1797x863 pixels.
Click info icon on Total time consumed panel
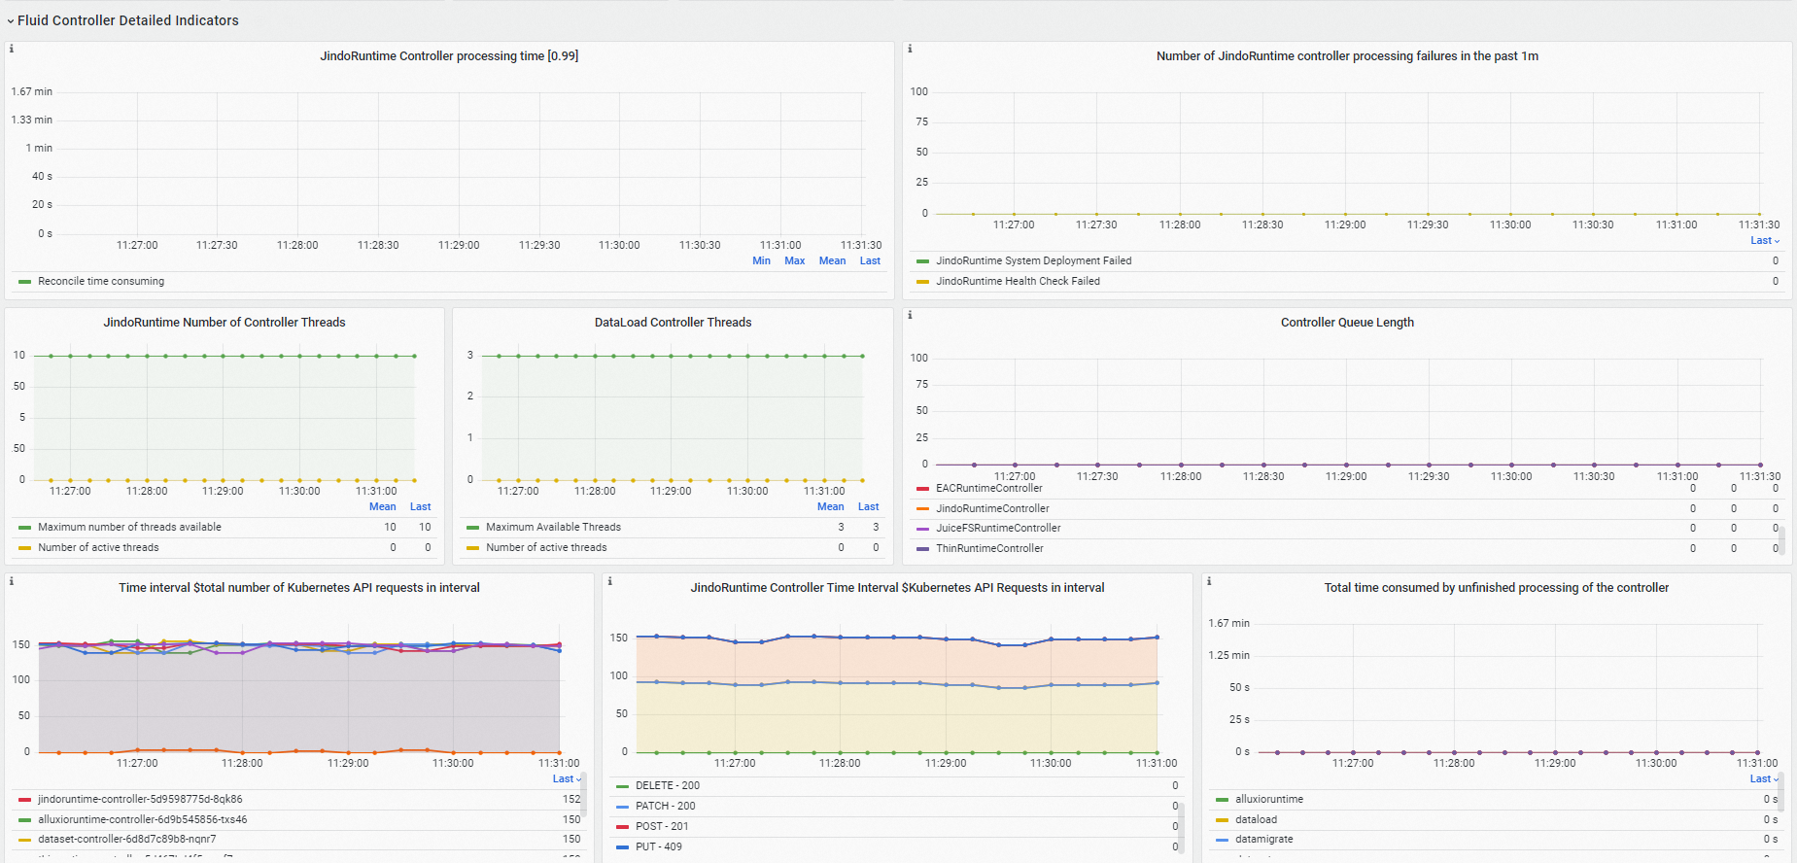point(1209,581)
